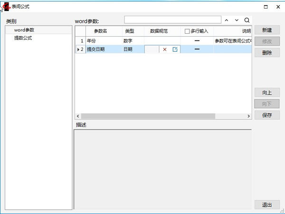This screenshot has width=285, height=214.
Task: Jump to previous search result arrow
Action: (227, 20)
